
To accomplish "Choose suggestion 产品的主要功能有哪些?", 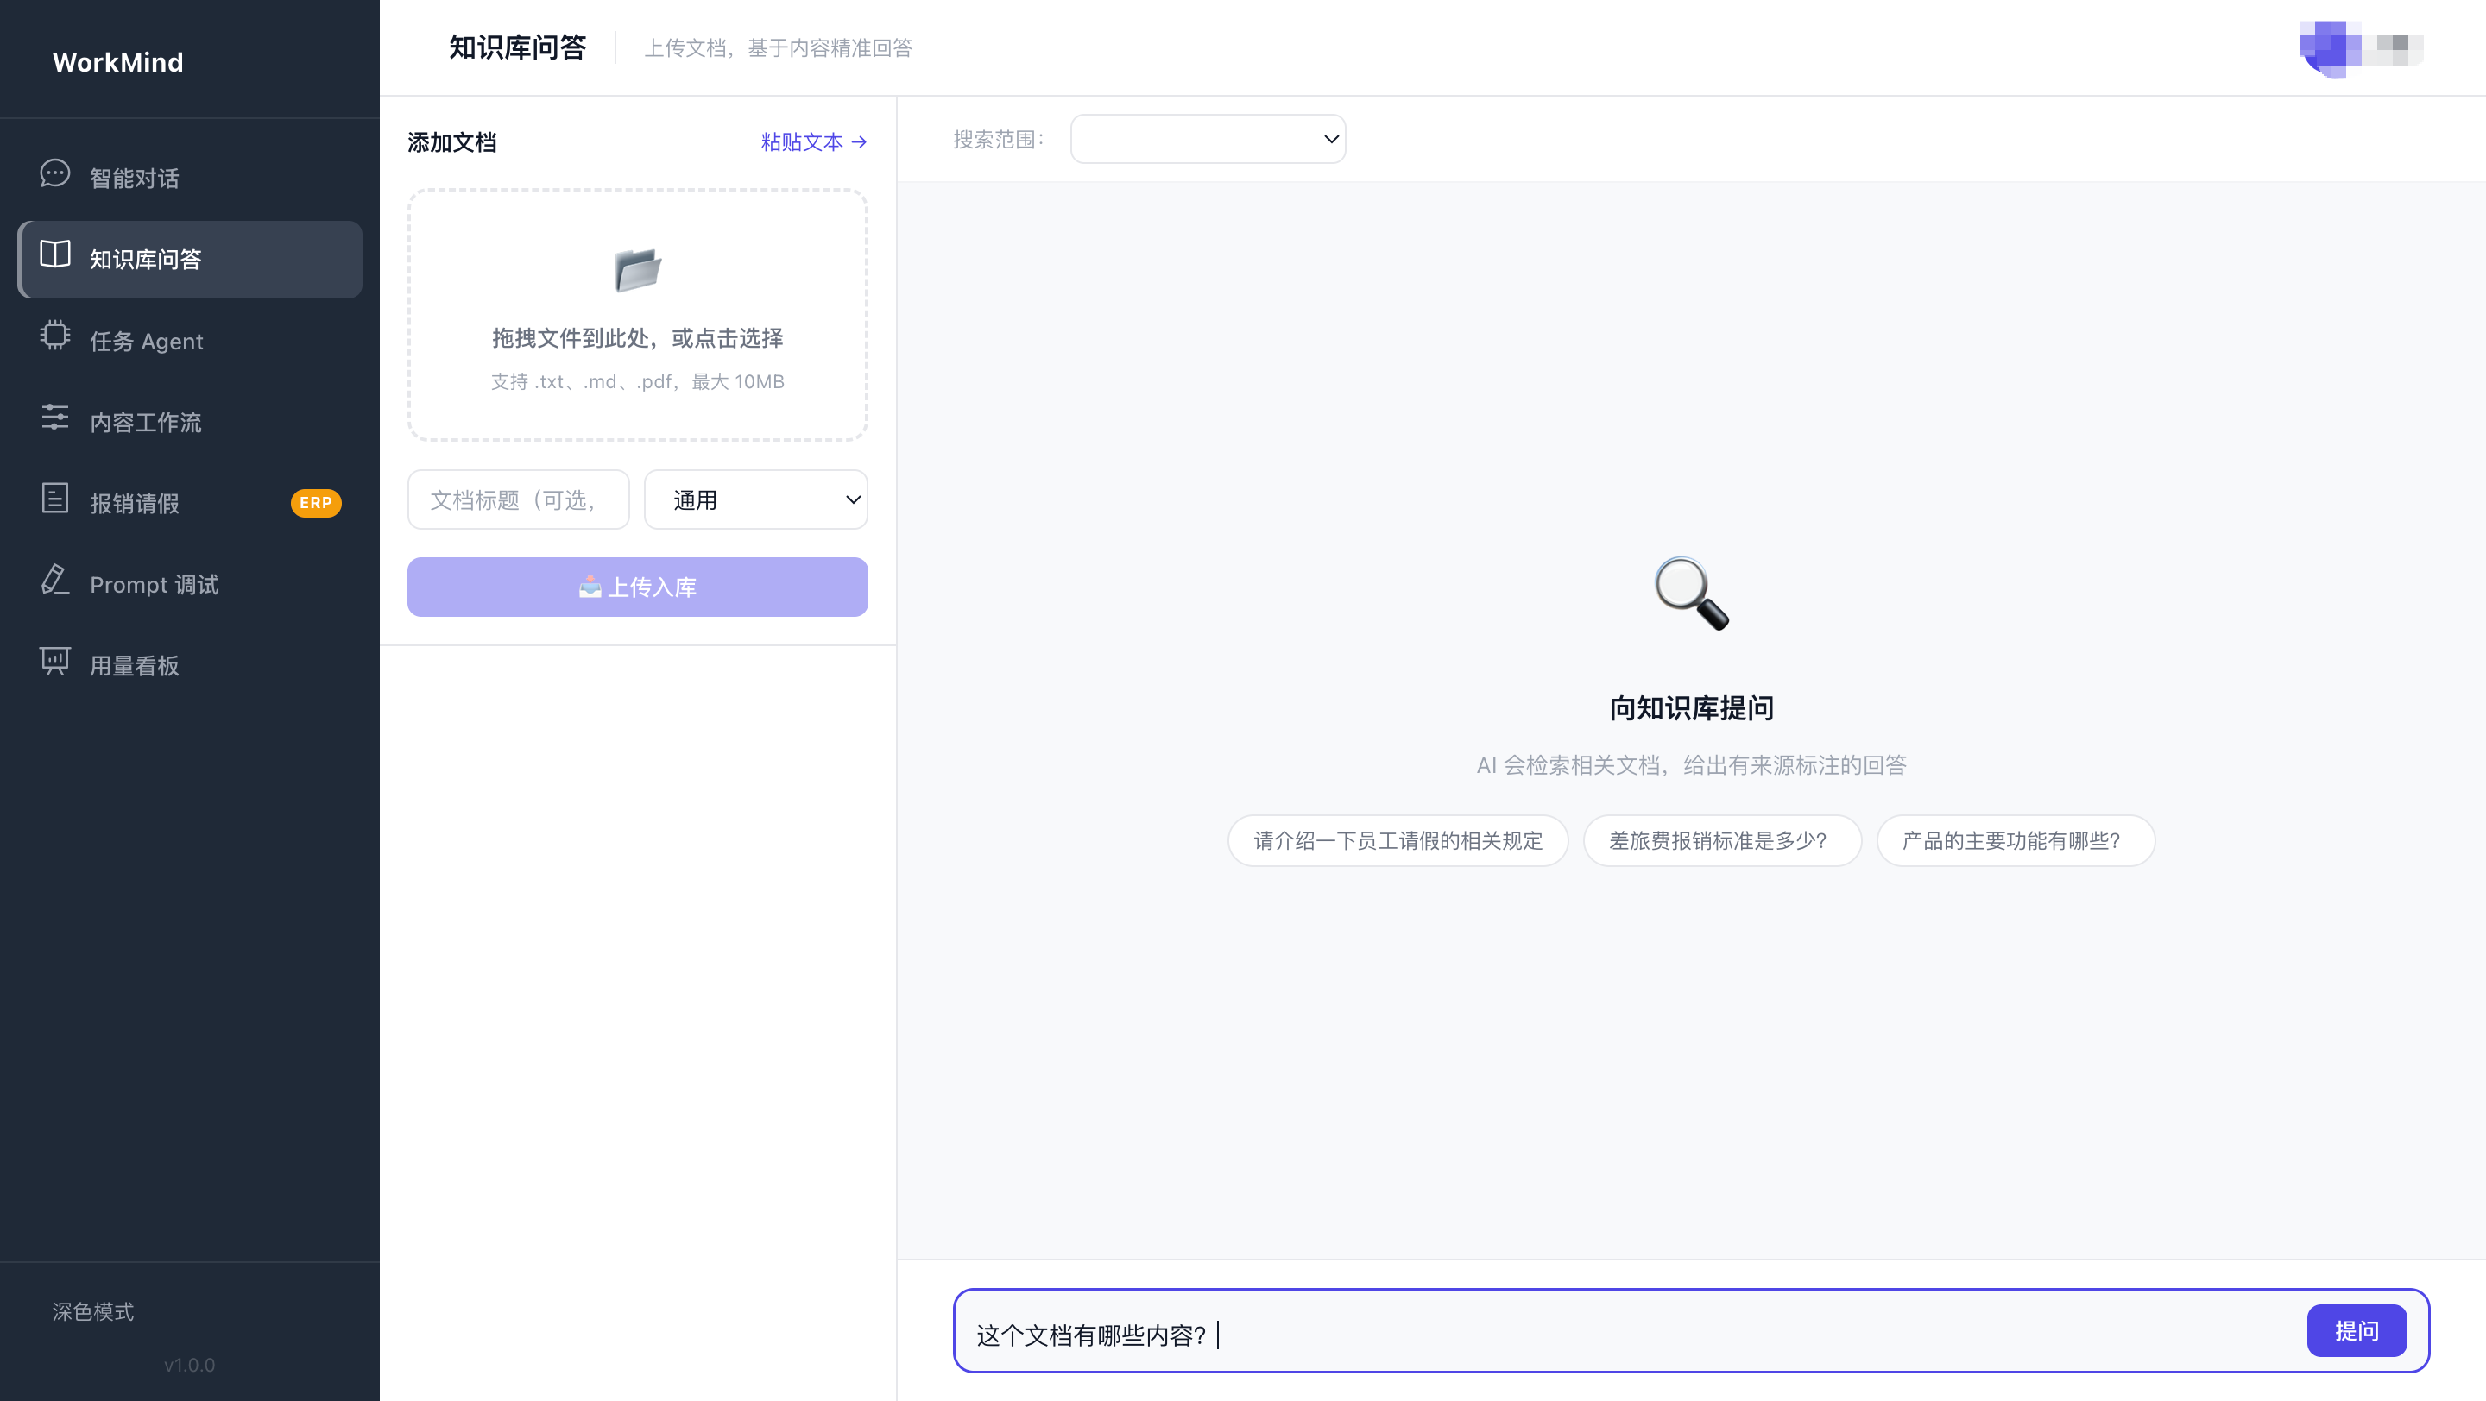I will (2015, 841).
